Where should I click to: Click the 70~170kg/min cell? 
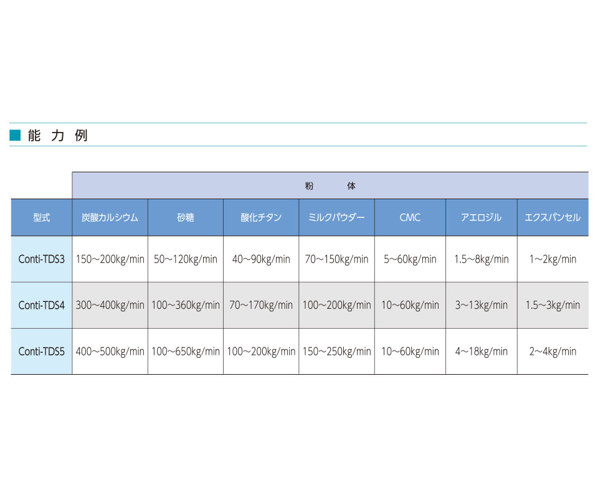(x=261, y=305)
